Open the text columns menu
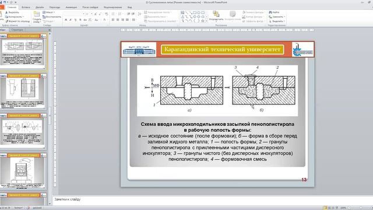 (x=134, y=20)
